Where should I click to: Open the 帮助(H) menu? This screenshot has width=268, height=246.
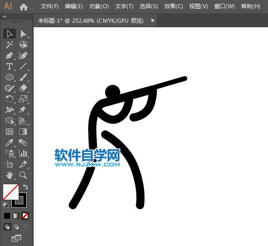[x=251, y=6]
